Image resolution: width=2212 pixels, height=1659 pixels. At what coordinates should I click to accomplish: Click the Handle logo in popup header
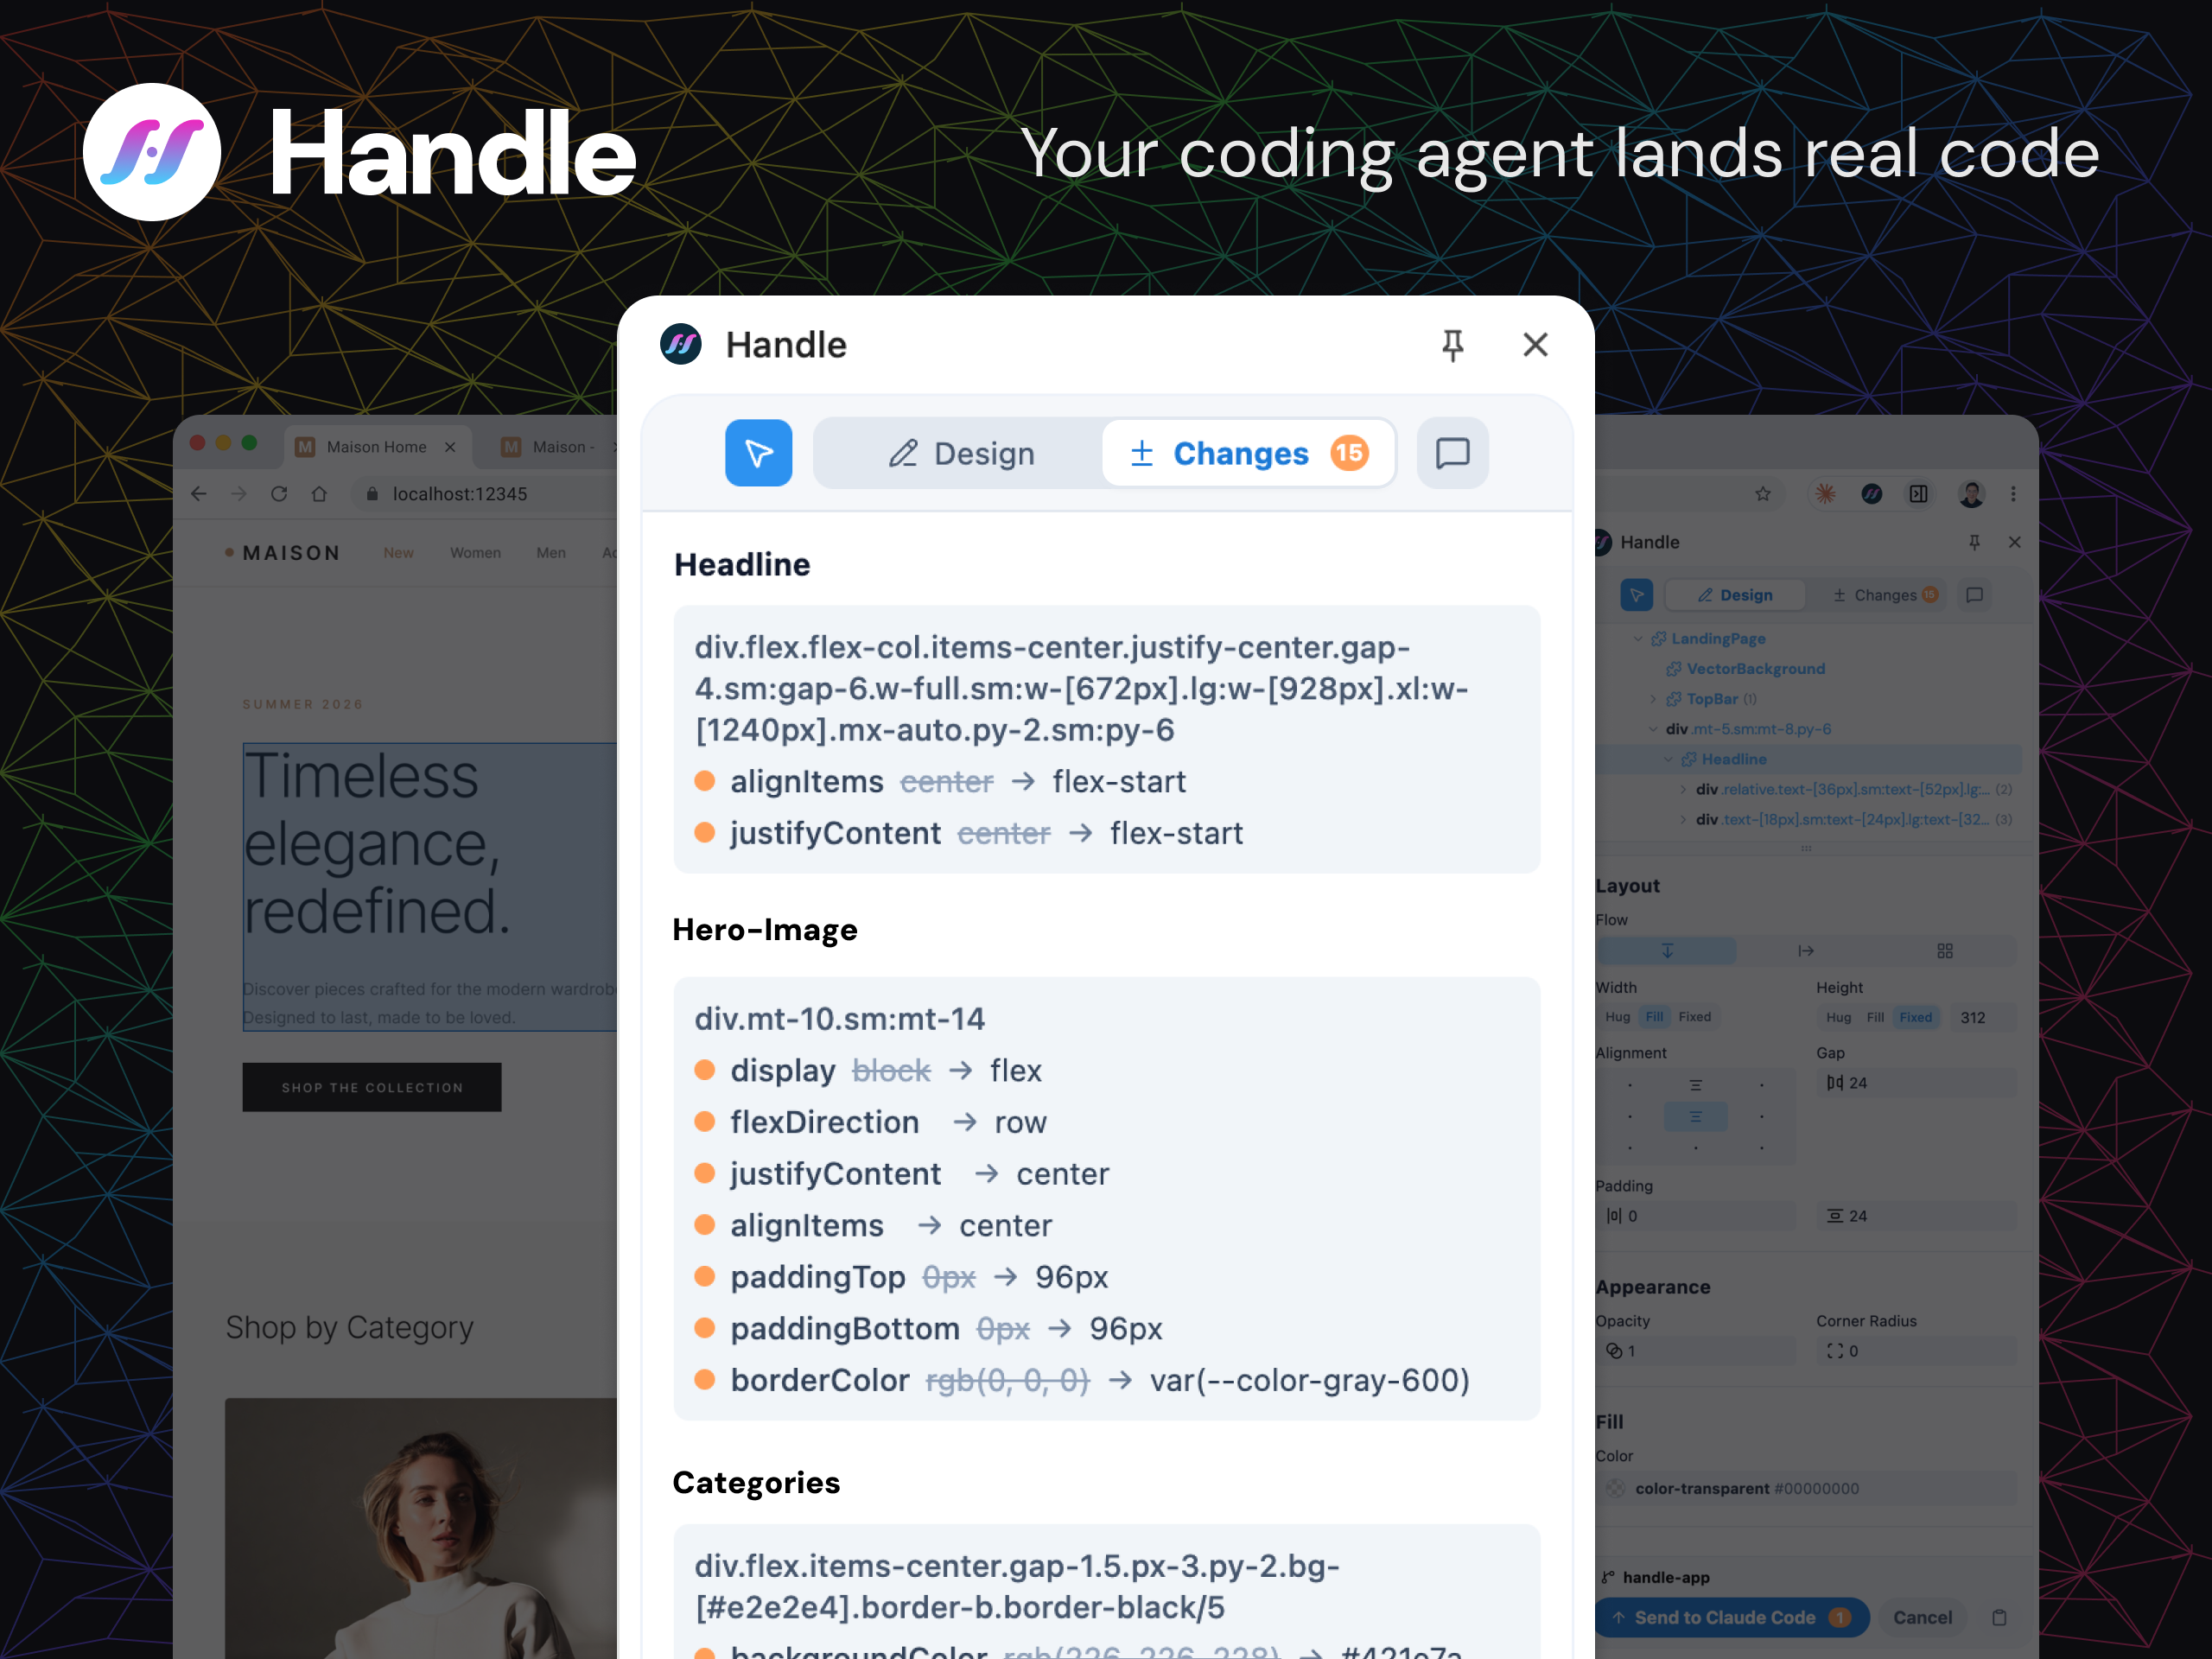[681, 345]
